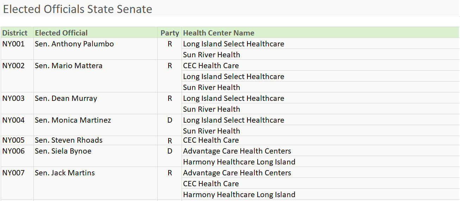The image size is (460, 201).
Task: Select the Sen. Siela Bynoe cell
Action: (x=63, y=151)
